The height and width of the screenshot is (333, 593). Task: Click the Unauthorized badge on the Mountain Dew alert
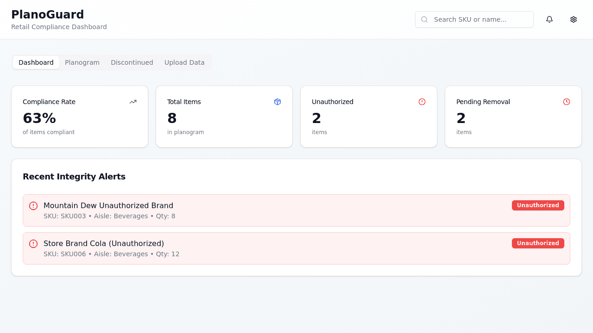pyautogui.click(x=538, y=205)
